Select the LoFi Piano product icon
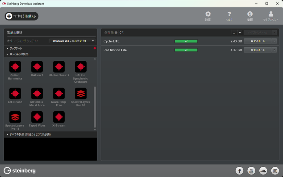The image size is (283, 177). click(x=15, y=94)
